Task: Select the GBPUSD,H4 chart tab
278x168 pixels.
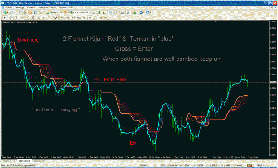Action: tap(24, 161)
